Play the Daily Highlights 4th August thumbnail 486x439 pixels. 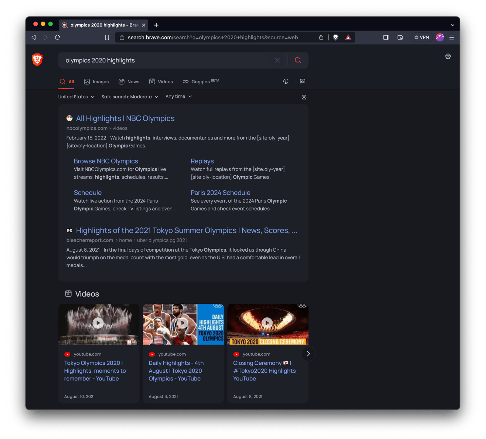click(x=183, y=324)
